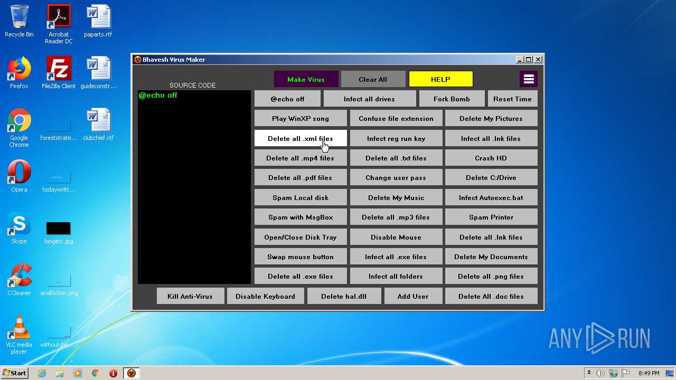Click the Spam Printer button
Image resolution: width=676 pixels, height=380 pixels.
click(x=491, y=217)
